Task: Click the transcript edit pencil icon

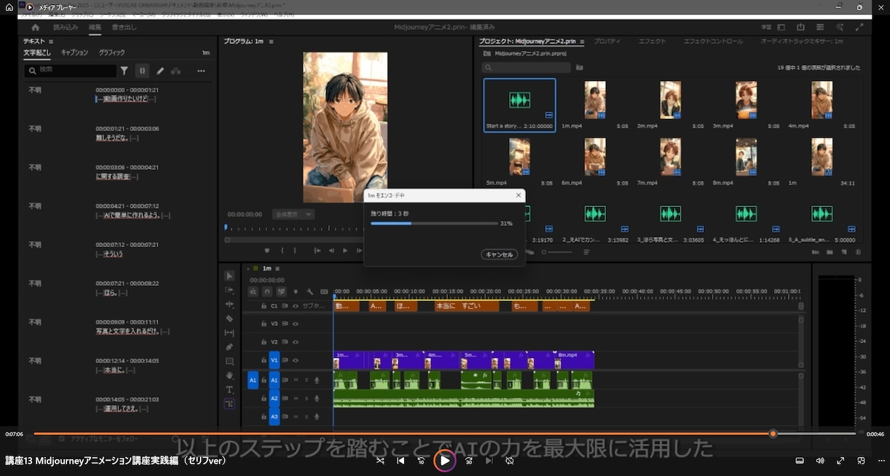Action: [160, 71]
